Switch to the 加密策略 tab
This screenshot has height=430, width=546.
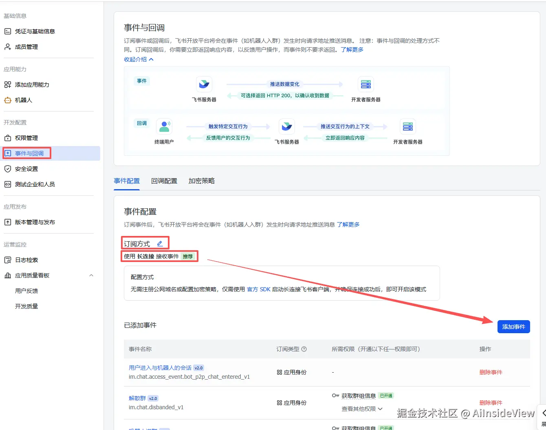(x=202, y=181)
